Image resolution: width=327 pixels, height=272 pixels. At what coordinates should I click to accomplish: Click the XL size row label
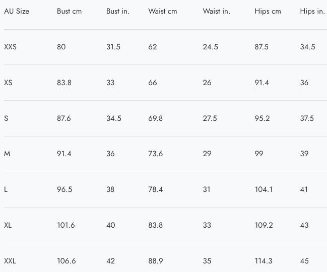point(8,225)
